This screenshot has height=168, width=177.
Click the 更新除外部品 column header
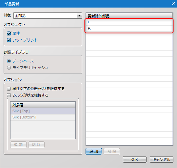coord(129,16)
